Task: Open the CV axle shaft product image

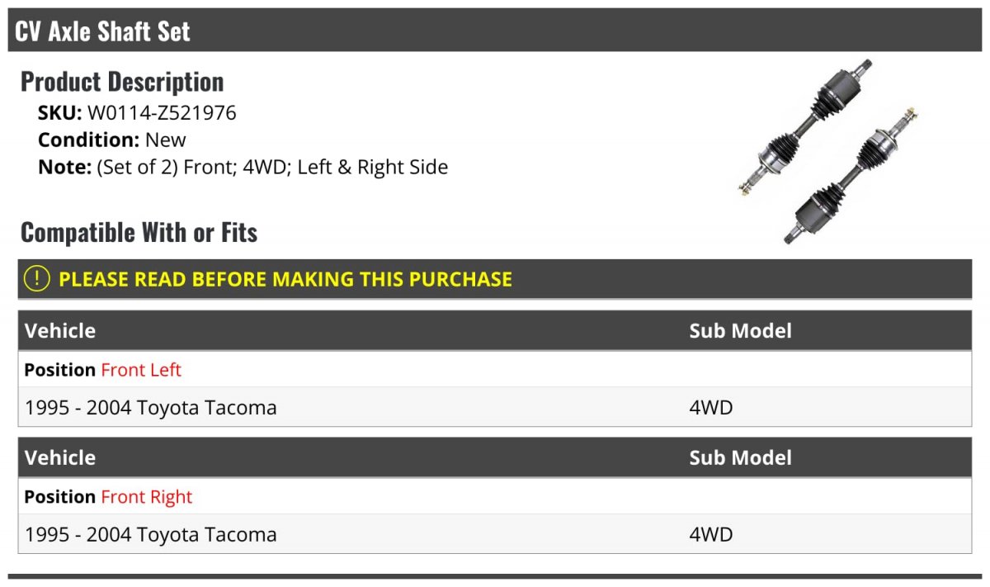Action: [x=827, y=152]
